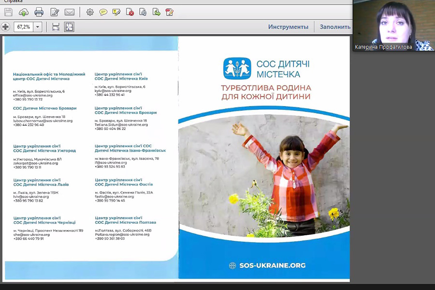
Task: Click the red PDF sign icon
Action: tap(169, 12)
